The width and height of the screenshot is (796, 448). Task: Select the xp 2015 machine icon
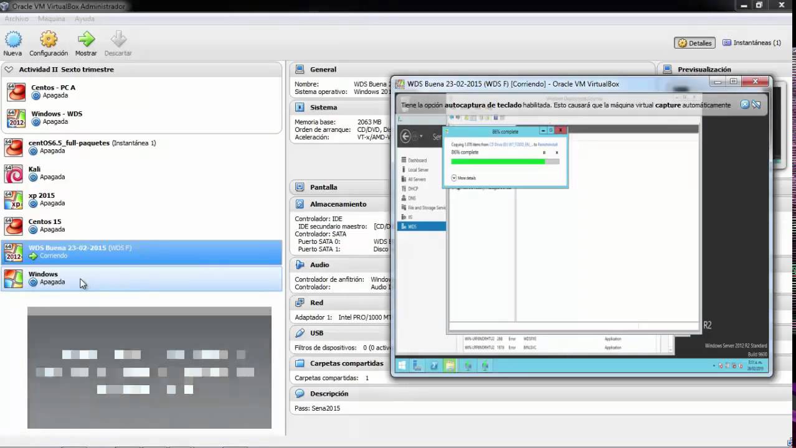(x=14, y=199)
